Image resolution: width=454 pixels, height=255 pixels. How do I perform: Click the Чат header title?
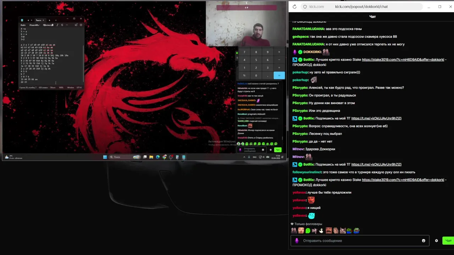click(372, 17)
